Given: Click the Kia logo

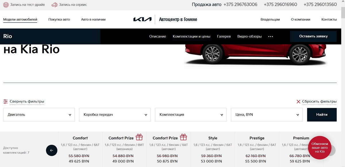Looking at the screenshot, I should (142, 20).
